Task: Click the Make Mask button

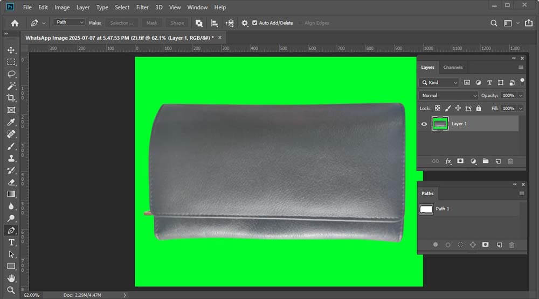Action: (152, 23)
